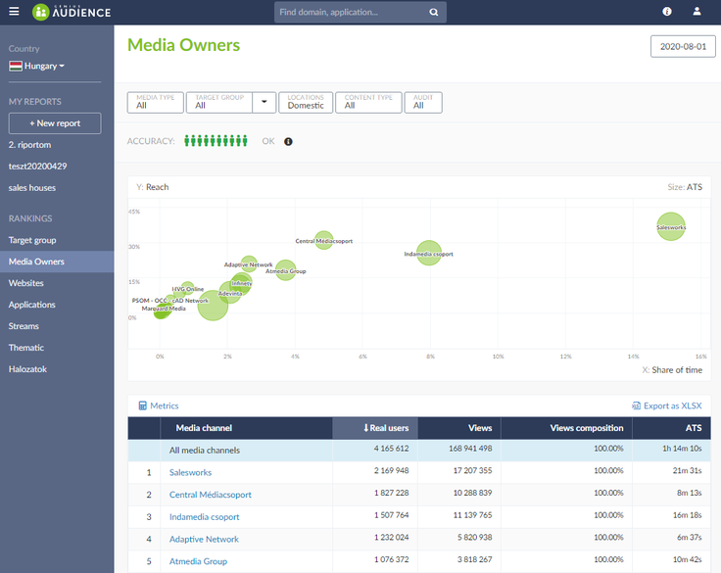The height and width of the screenshot is (573, 721).
Task: Go to Streams ranking
Action: tap(24, 326)
